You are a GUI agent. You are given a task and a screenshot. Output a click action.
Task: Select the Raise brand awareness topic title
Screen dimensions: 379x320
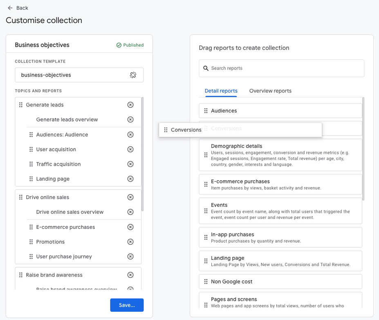coord(54,275)
